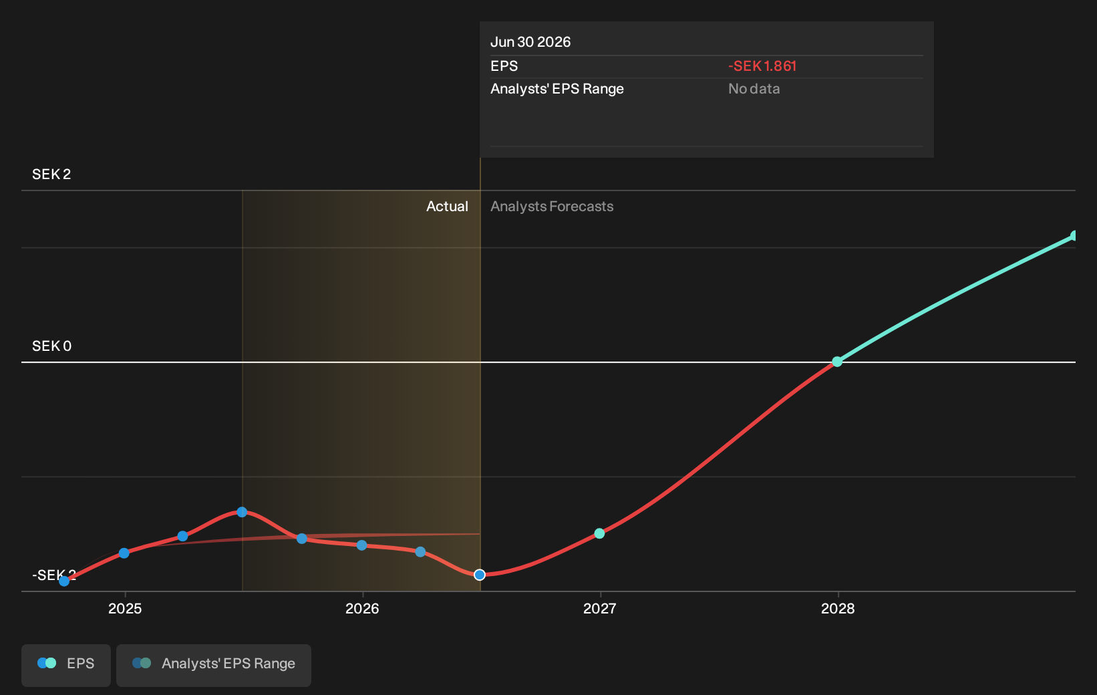Screen dimensions: 1097x695
Task: Click the 2027 x-axis label
Action: pyautogui.click(x=599, y=609)
